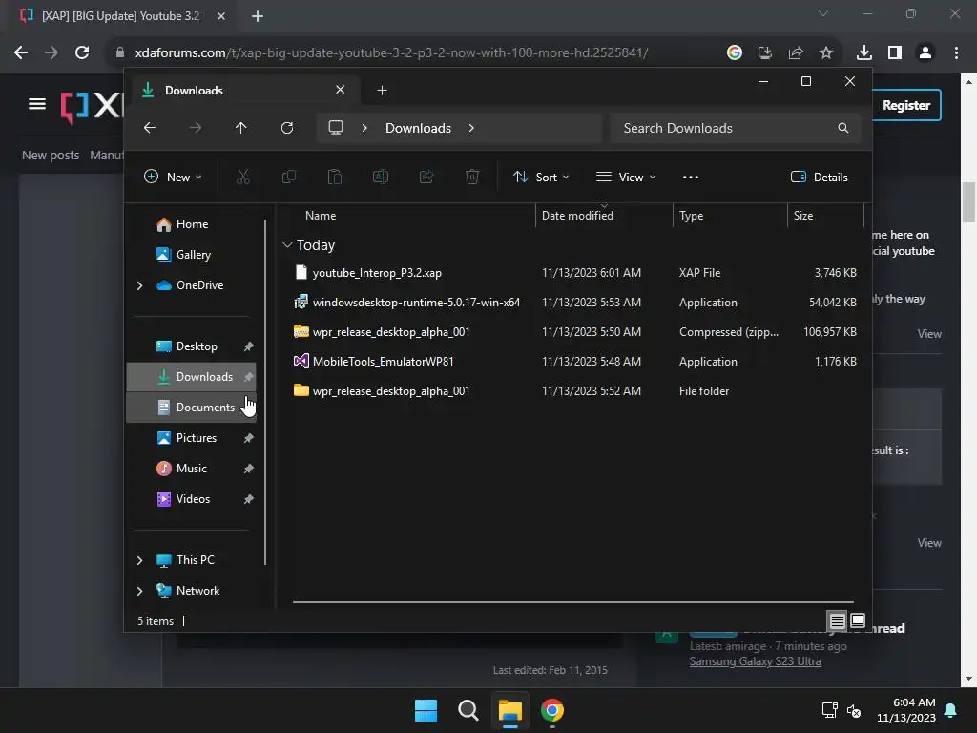This screenshot has width=977, height=733.
Task: Collapse the Today group
Action: coord(287,245)
